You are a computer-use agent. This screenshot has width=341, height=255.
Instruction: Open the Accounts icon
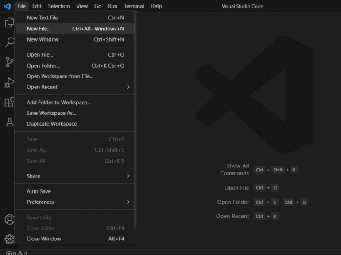(9, 219)
